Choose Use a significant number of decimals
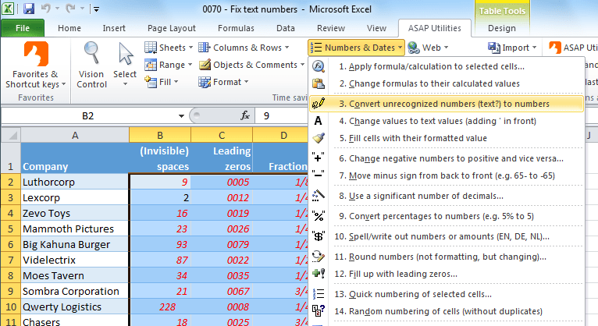Viewport: 598px width, 326px height. coord(447,196)
